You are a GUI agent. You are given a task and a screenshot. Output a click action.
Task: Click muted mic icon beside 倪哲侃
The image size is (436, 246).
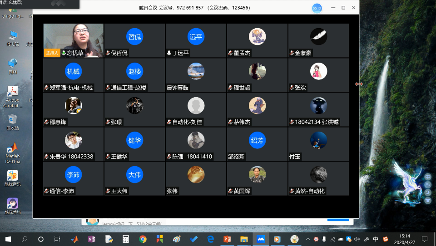click(108, 53)
